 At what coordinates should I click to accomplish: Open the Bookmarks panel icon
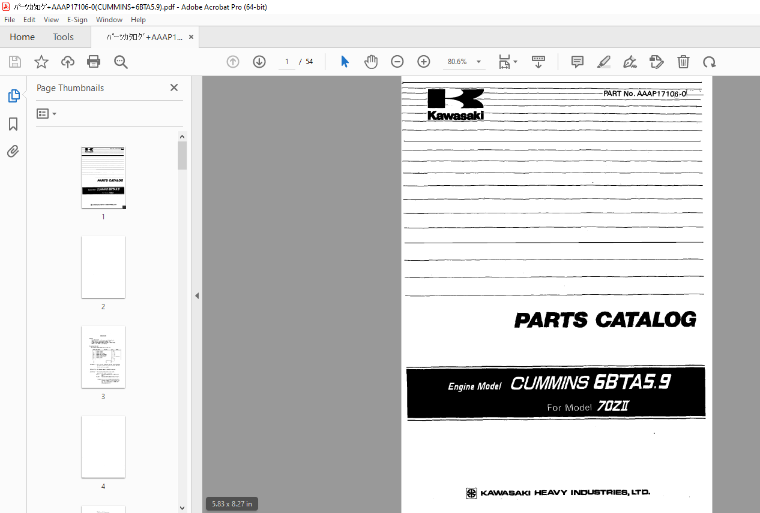(x=13, y=124)
